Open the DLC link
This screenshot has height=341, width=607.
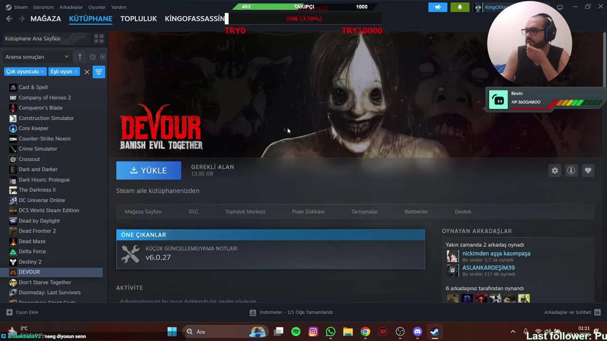click(x=193, y=212)
